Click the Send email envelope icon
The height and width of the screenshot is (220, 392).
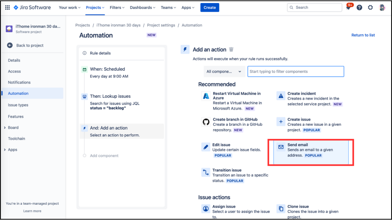[x=281, y=147]
